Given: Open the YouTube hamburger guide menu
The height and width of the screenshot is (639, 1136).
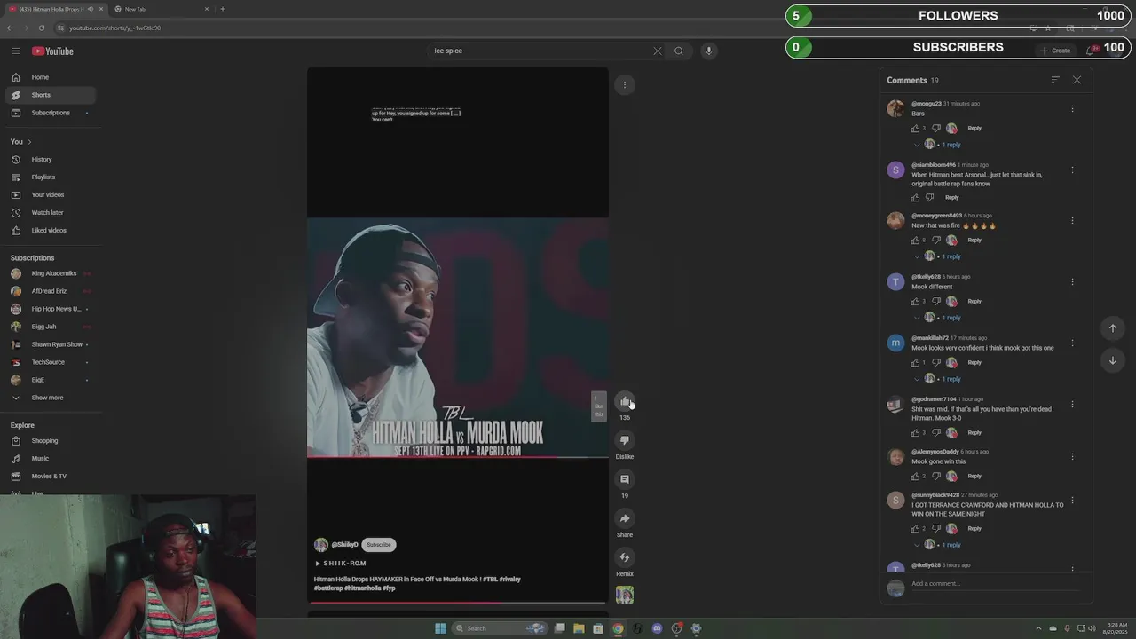Looking at the screenshot, I should (x=15, y=51).
